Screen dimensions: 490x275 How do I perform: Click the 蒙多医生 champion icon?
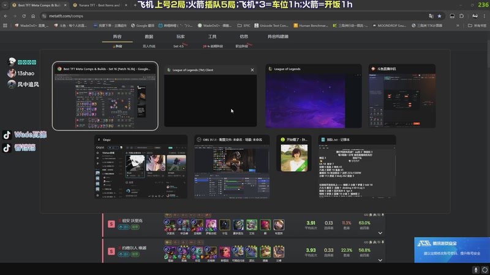coord(238,225)
